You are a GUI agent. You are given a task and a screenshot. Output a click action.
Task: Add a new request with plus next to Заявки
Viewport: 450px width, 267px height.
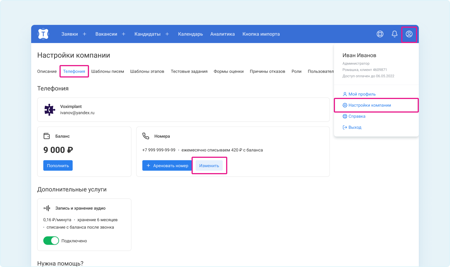[x=84, y=34]
